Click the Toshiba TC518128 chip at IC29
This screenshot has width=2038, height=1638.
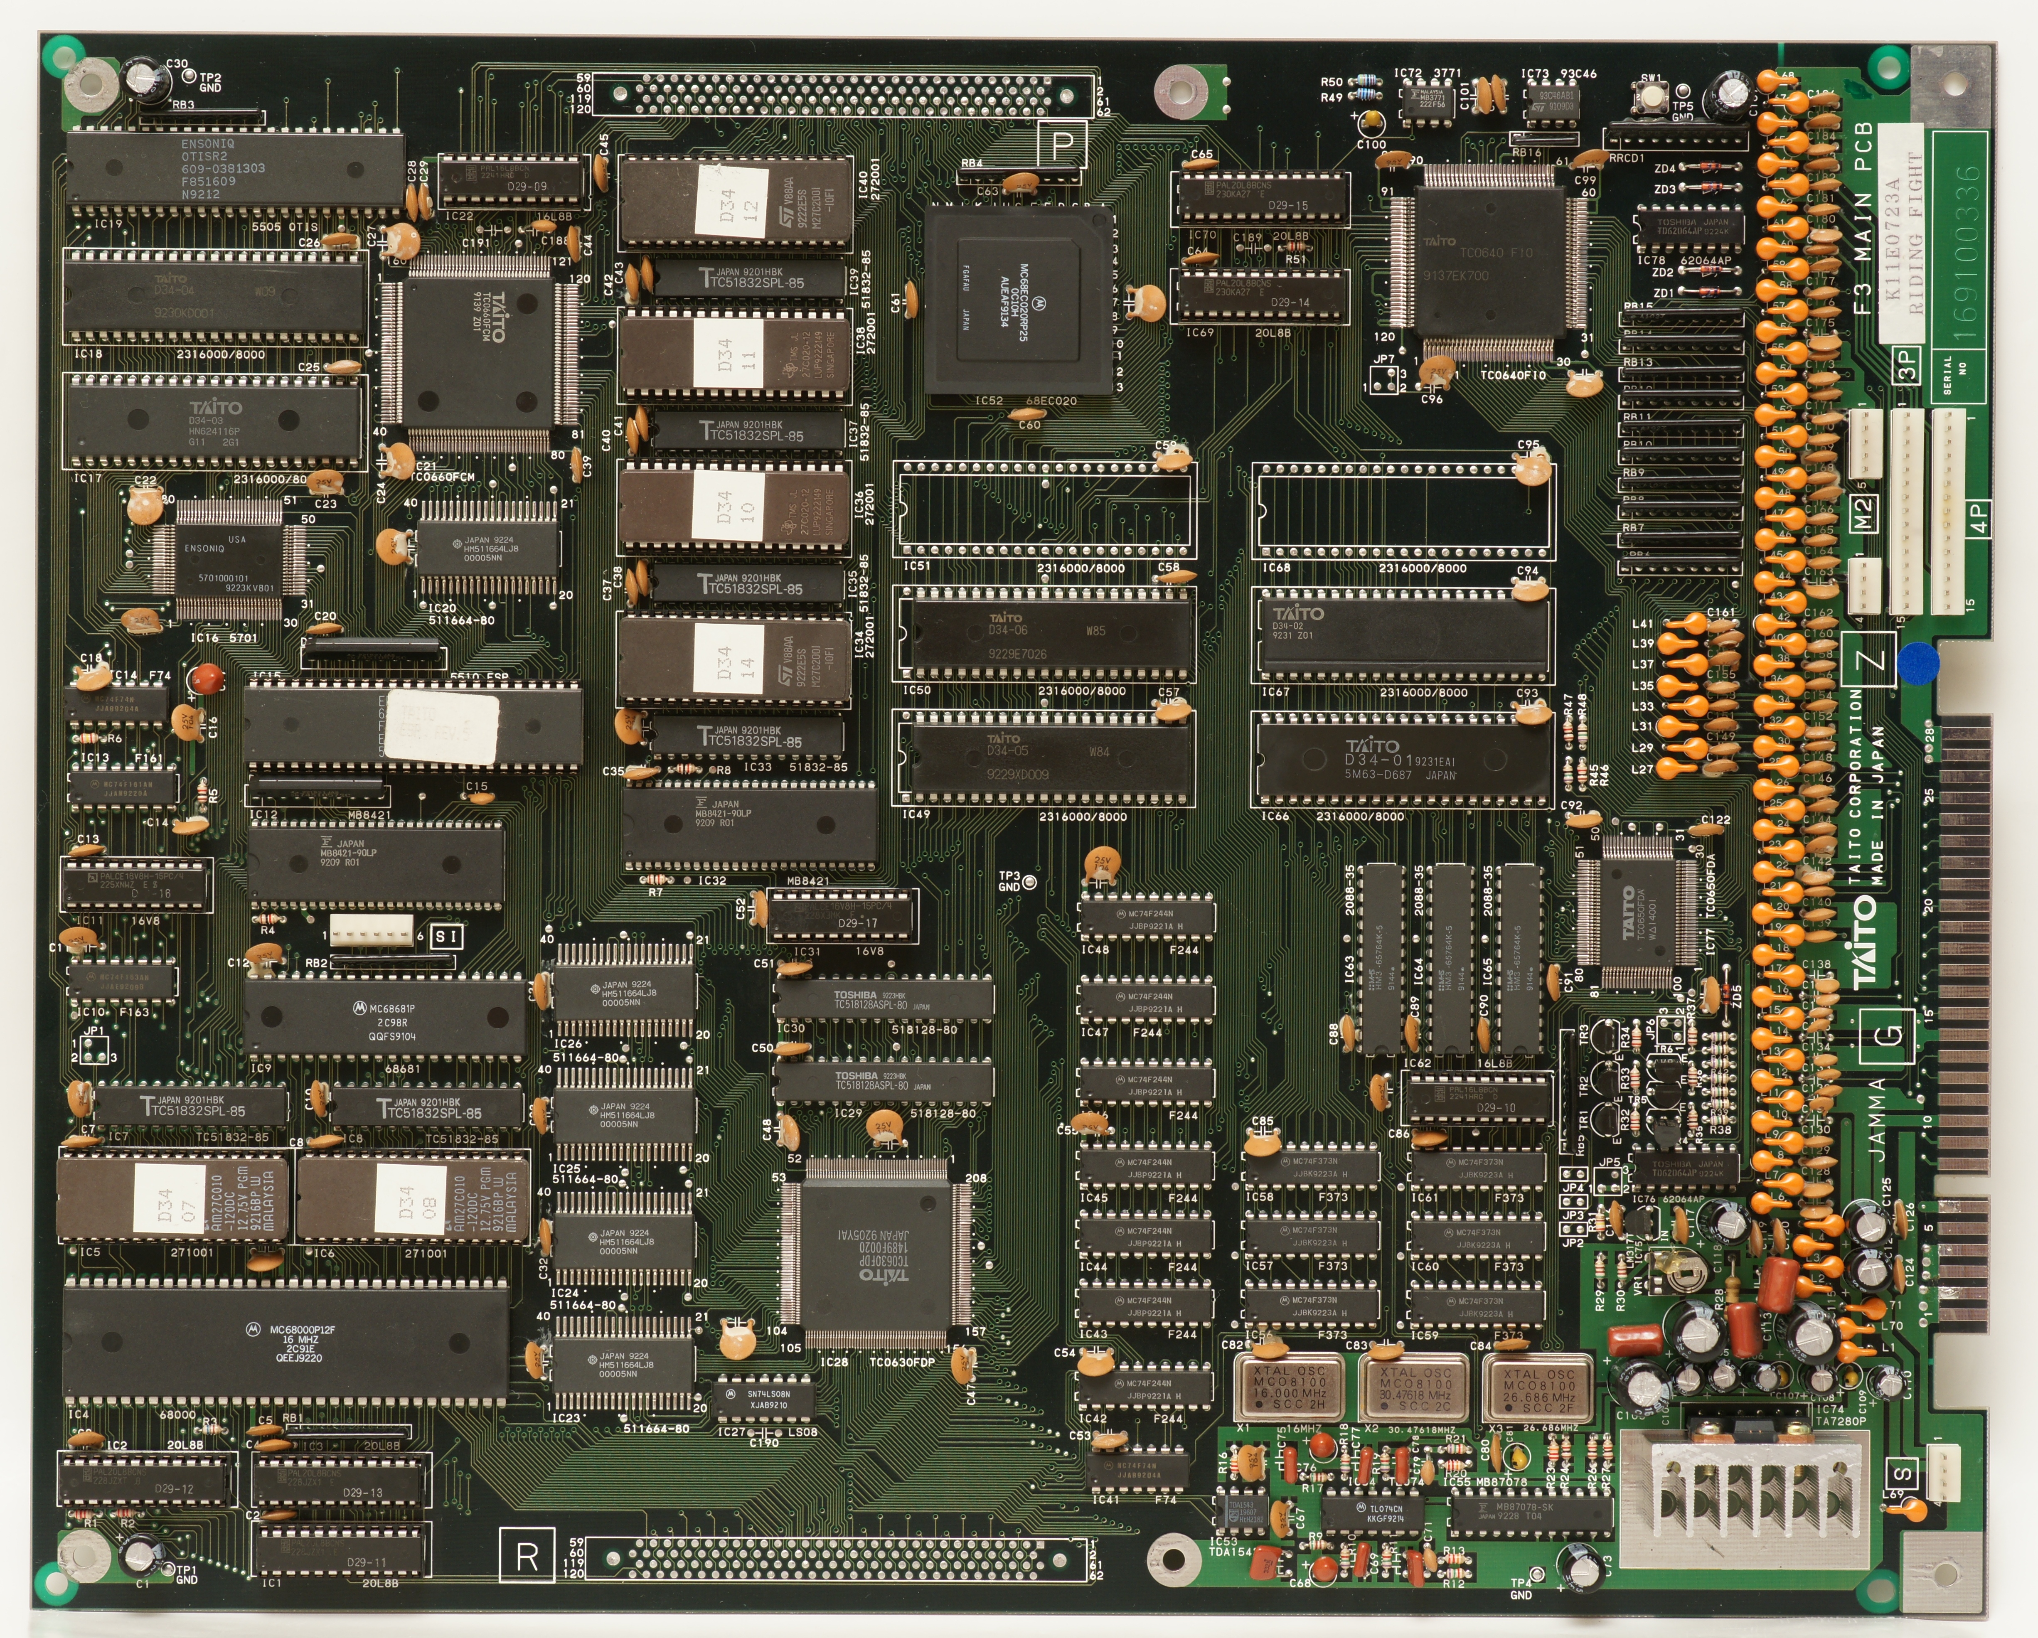click(x=884, y=1081)
